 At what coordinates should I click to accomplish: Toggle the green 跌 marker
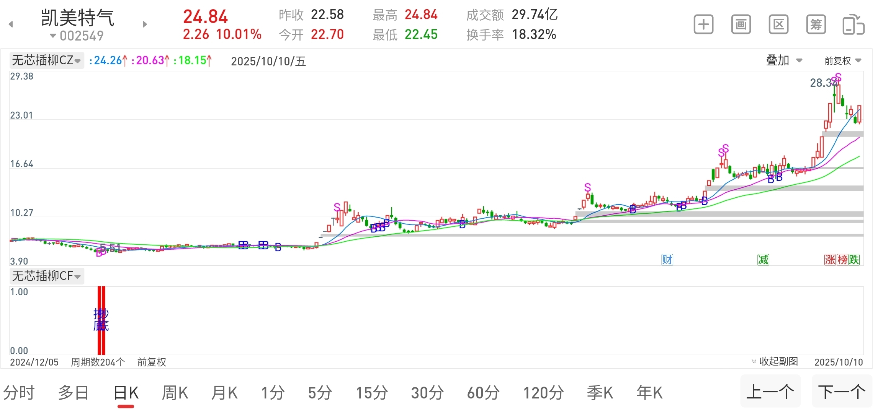point(854,260)
